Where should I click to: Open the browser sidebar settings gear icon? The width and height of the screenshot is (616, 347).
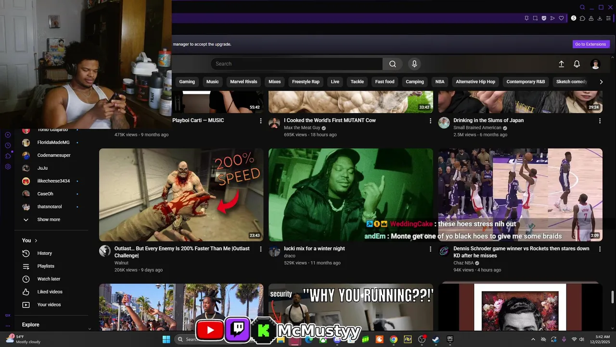click(x=8, y=167)
